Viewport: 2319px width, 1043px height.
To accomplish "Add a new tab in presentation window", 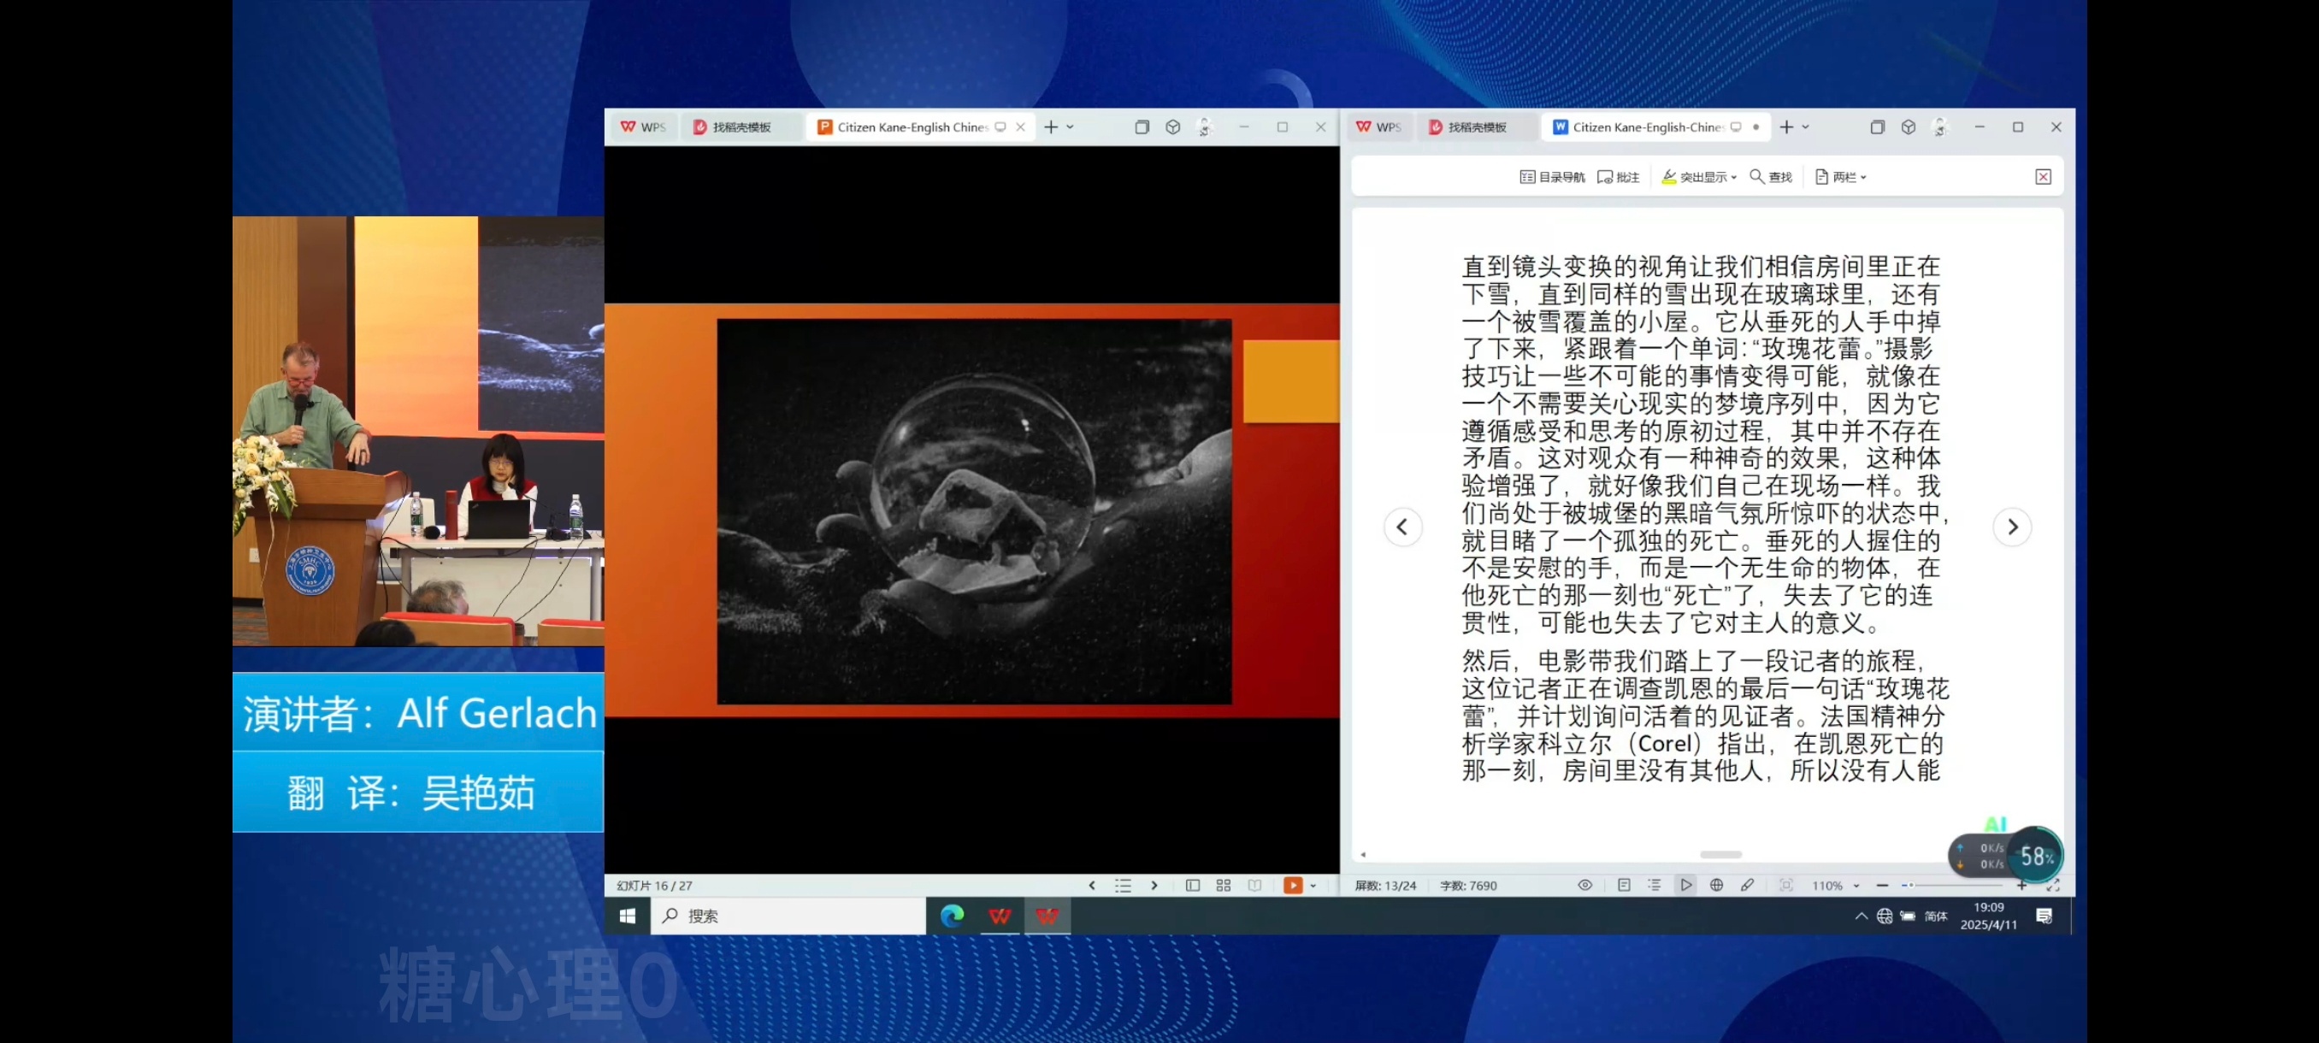I will point(1051,127).
